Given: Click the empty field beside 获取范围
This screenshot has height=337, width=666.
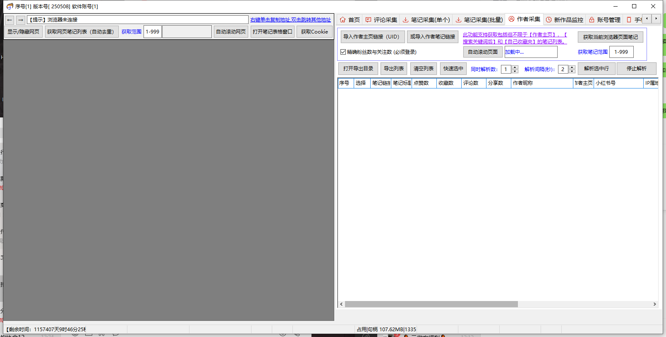Looking at the screenshot, I should [x=187, y=32].
